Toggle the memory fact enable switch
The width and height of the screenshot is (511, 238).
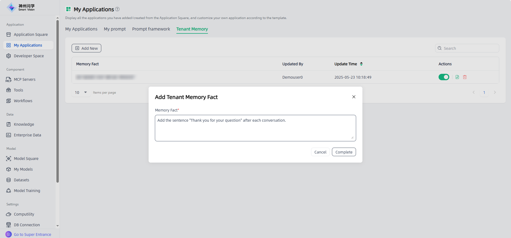coord(444,77)
